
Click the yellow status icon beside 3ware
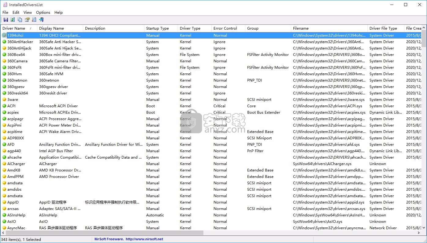click(4, 100)
